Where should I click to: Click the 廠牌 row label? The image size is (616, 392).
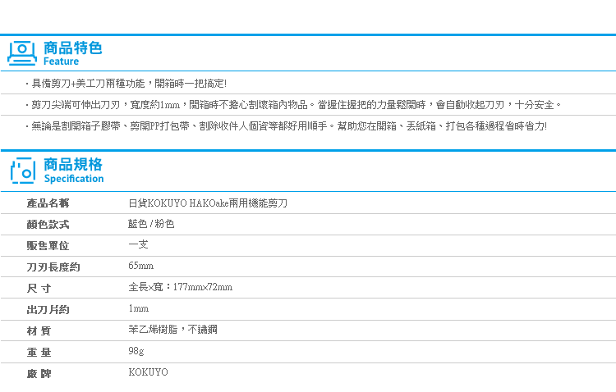(x=39, y=374)
